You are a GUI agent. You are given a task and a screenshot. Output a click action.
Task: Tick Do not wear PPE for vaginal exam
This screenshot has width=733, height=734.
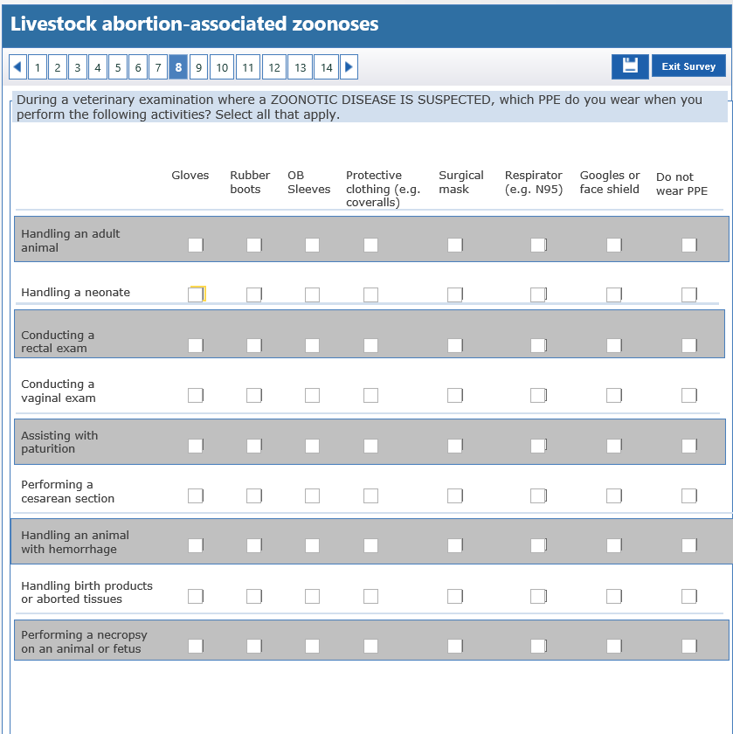tap(688, 395)
